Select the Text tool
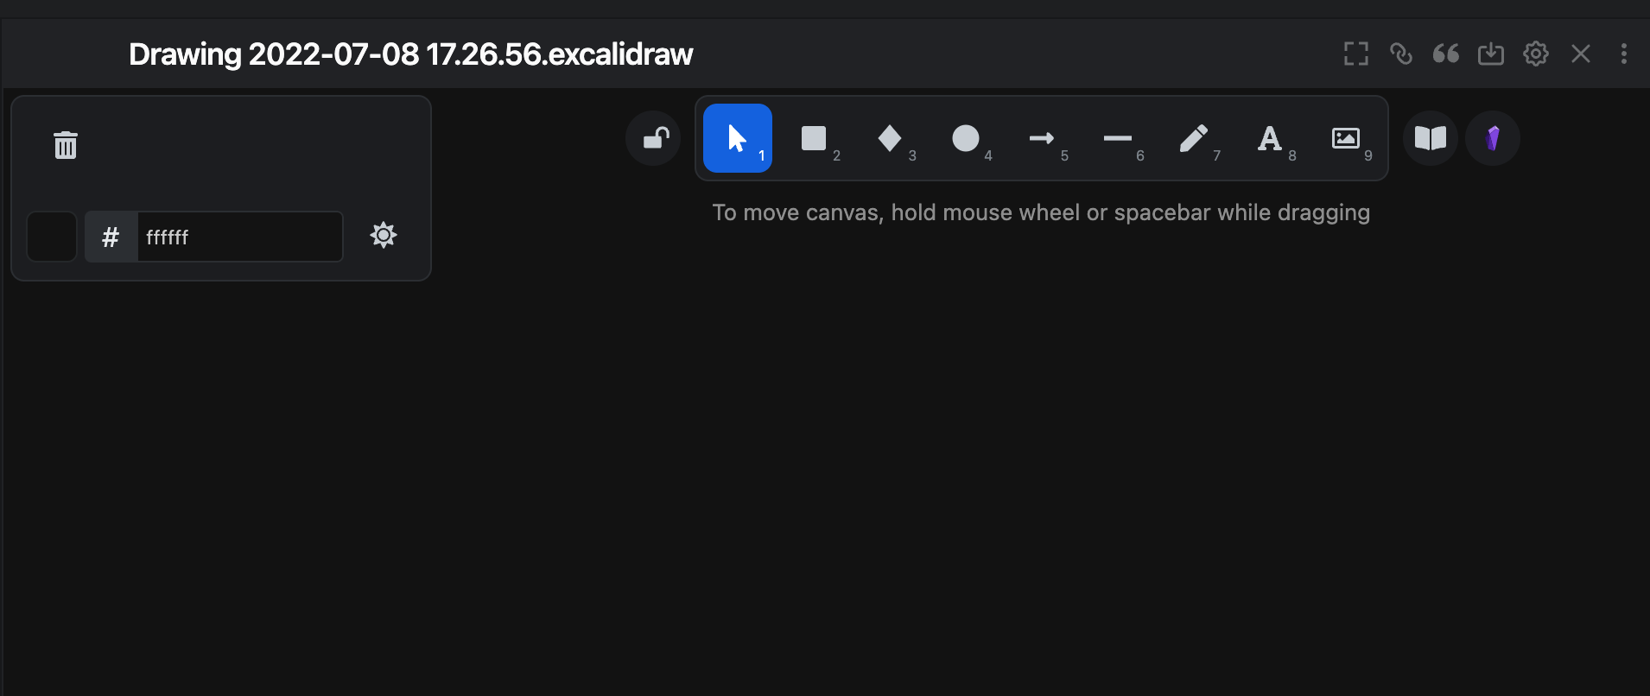The width and height of the screenshot is (1650, 696). pos(1268,138)
